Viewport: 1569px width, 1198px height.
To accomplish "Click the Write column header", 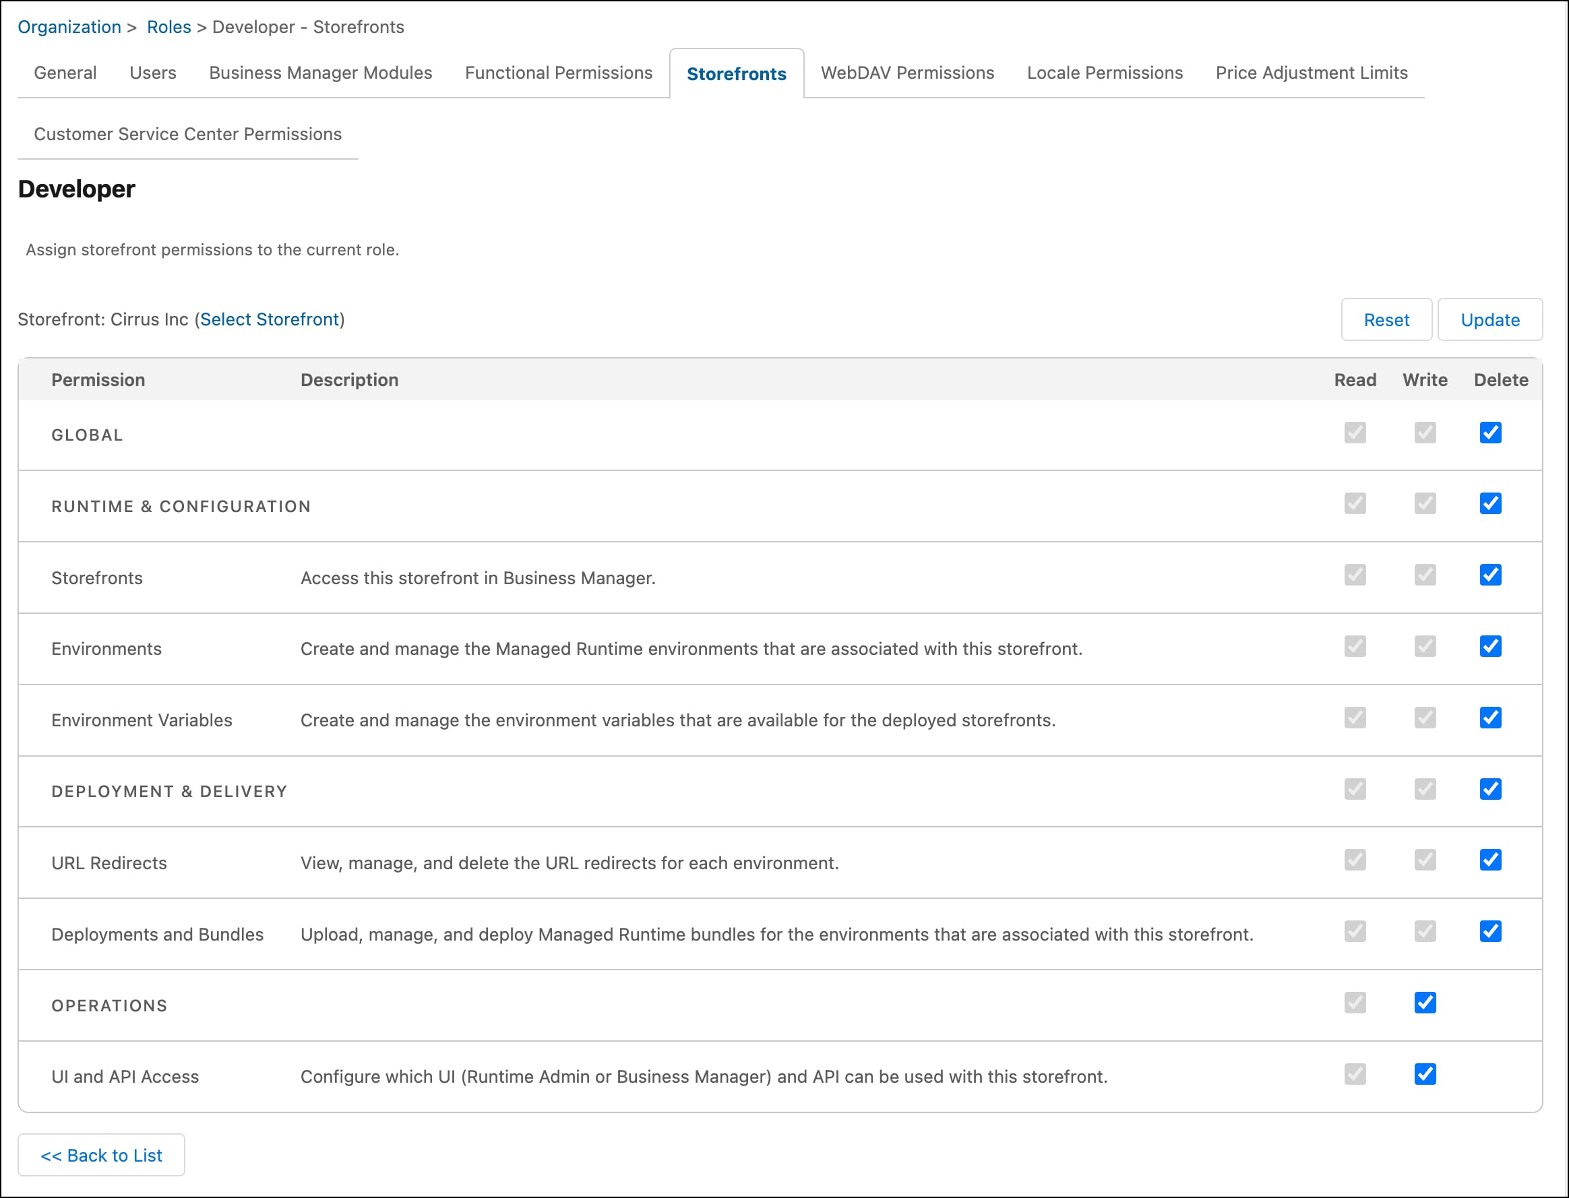I will click(1425, 380).
